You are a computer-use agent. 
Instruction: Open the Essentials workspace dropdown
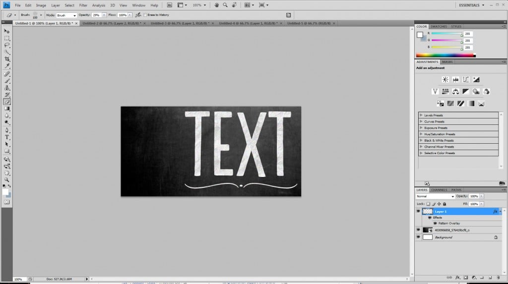pyautogui.click(x=471, y=5)
